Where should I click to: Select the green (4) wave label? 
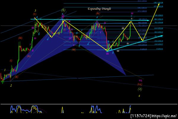pos(140,89)
